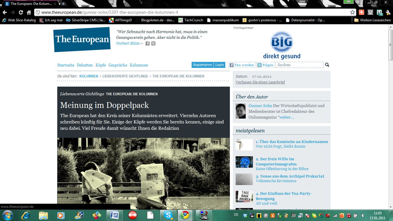Click the Registrieren button
This screenshot has height=221, width=393.
click(x=203, y=65)
